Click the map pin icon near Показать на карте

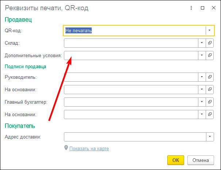click(x=66, y=148)
